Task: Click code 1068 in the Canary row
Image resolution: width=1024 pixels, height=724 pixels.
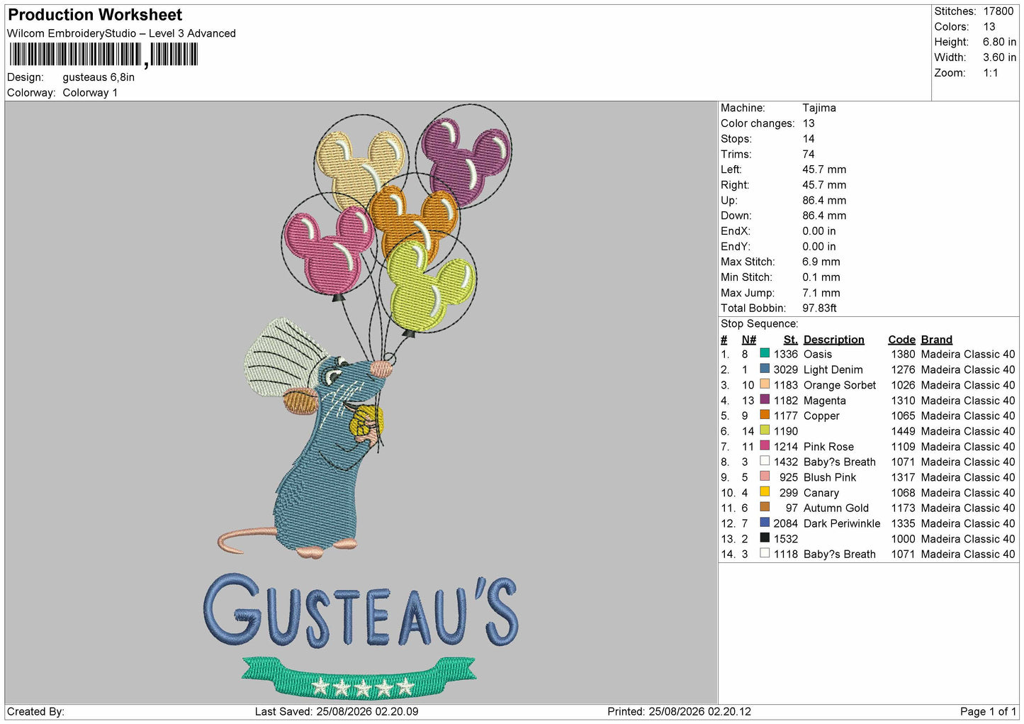Action: pyautogui.click(x=904, y=493)
